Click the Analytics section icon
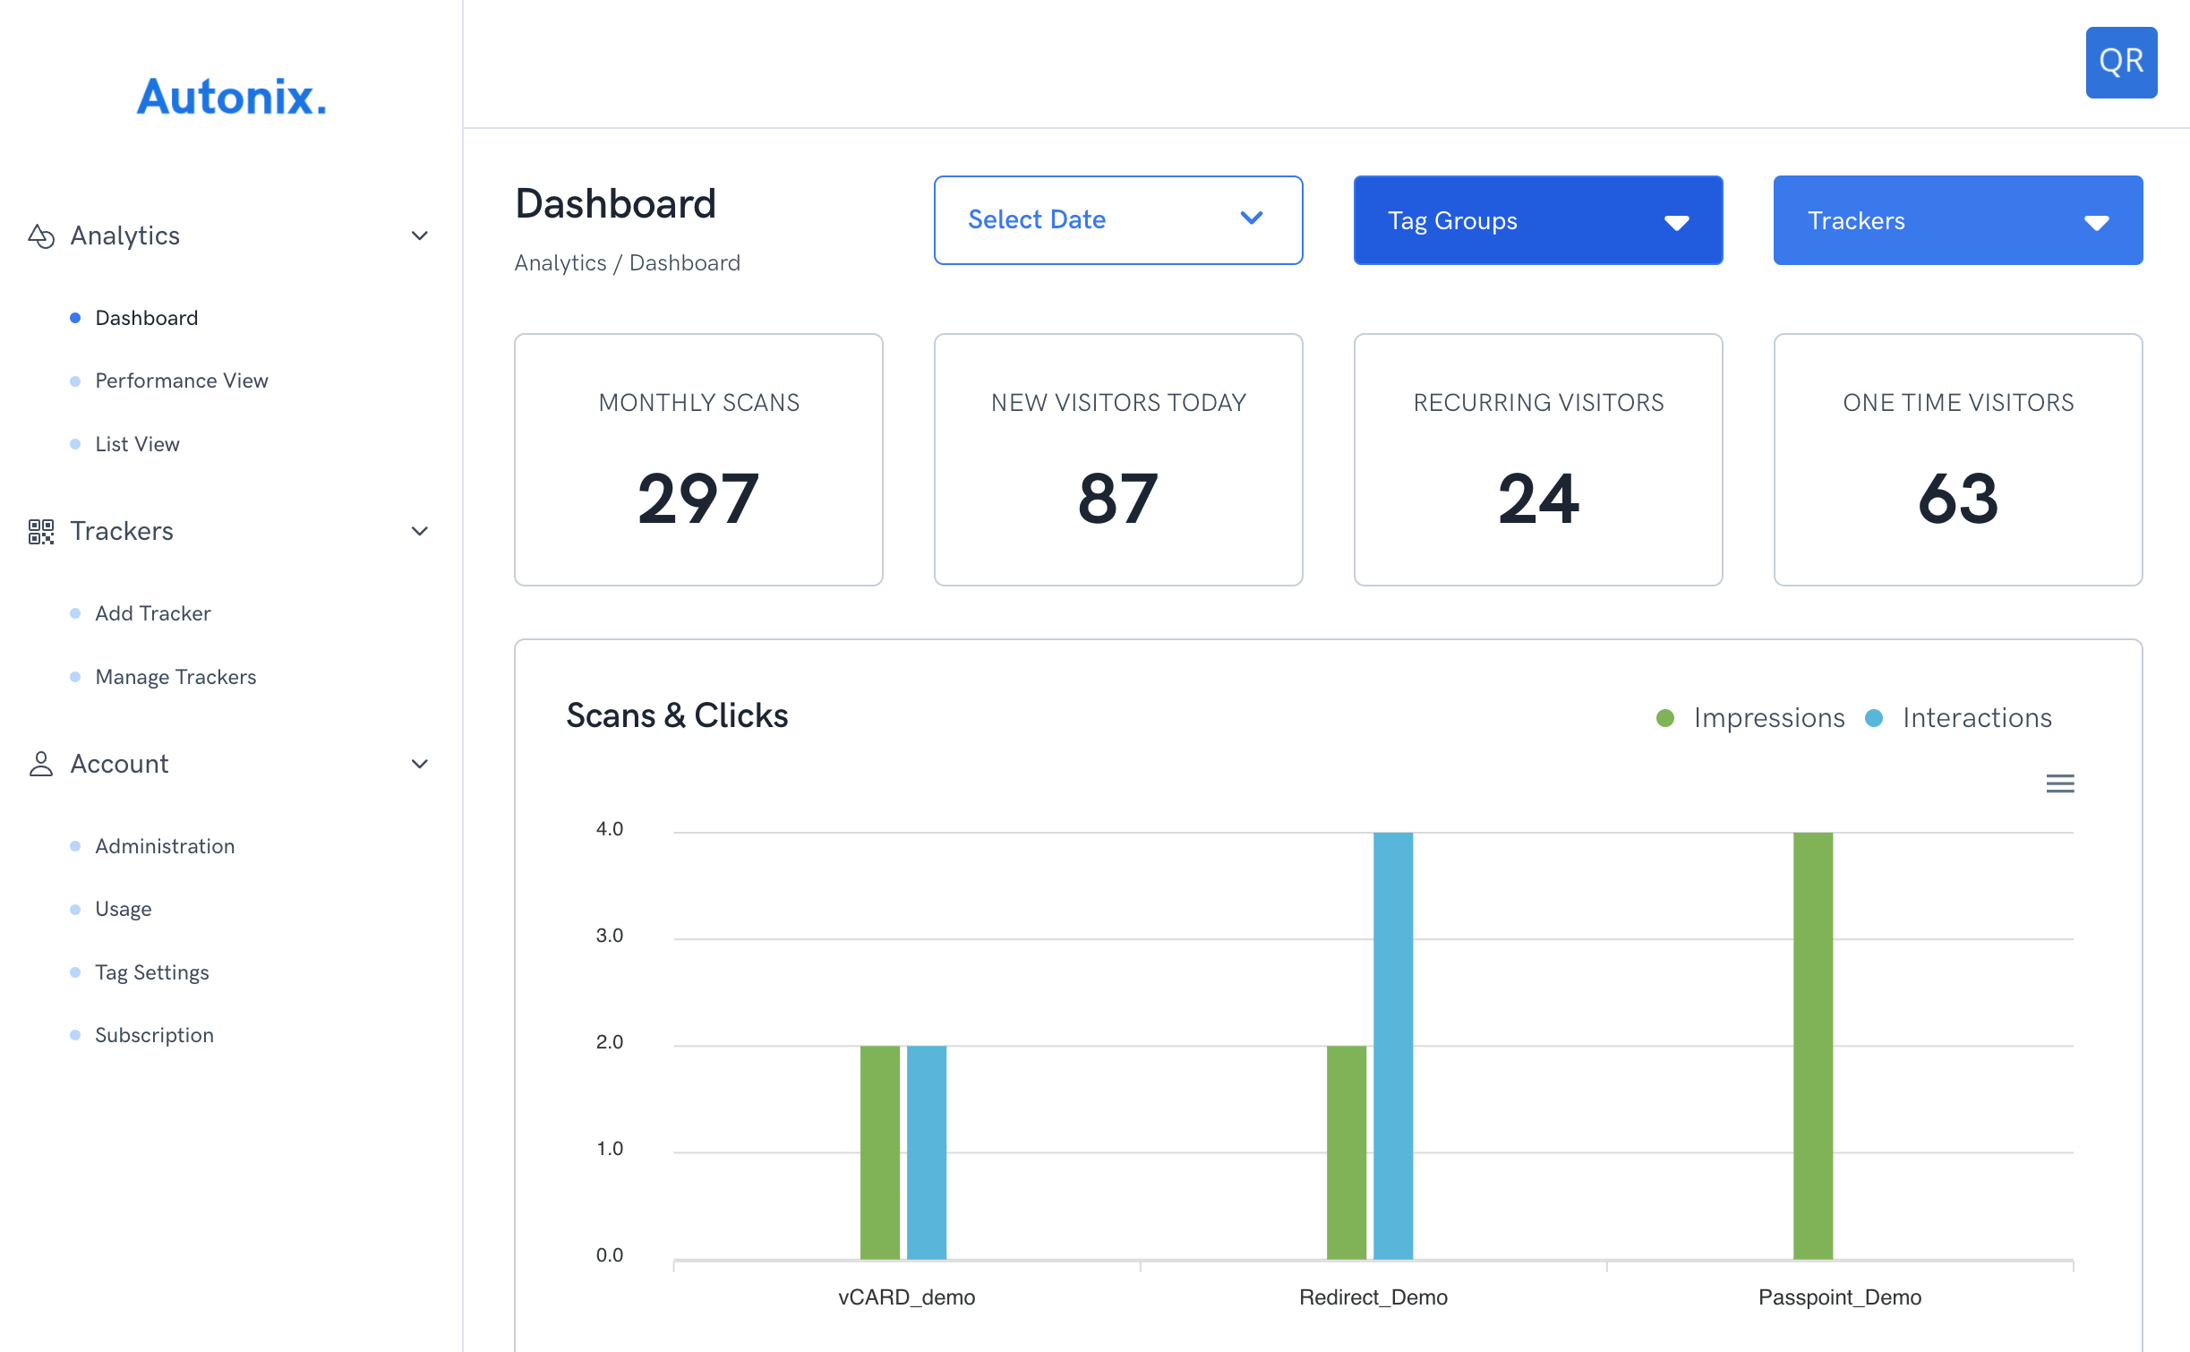This screenshot has height=1352, width=2190. (42, 235)
